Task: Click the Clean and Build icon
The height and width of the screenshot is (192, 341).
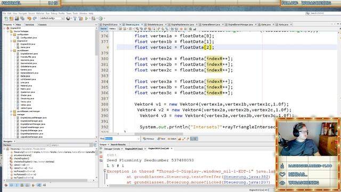Action: coord(80,19)
